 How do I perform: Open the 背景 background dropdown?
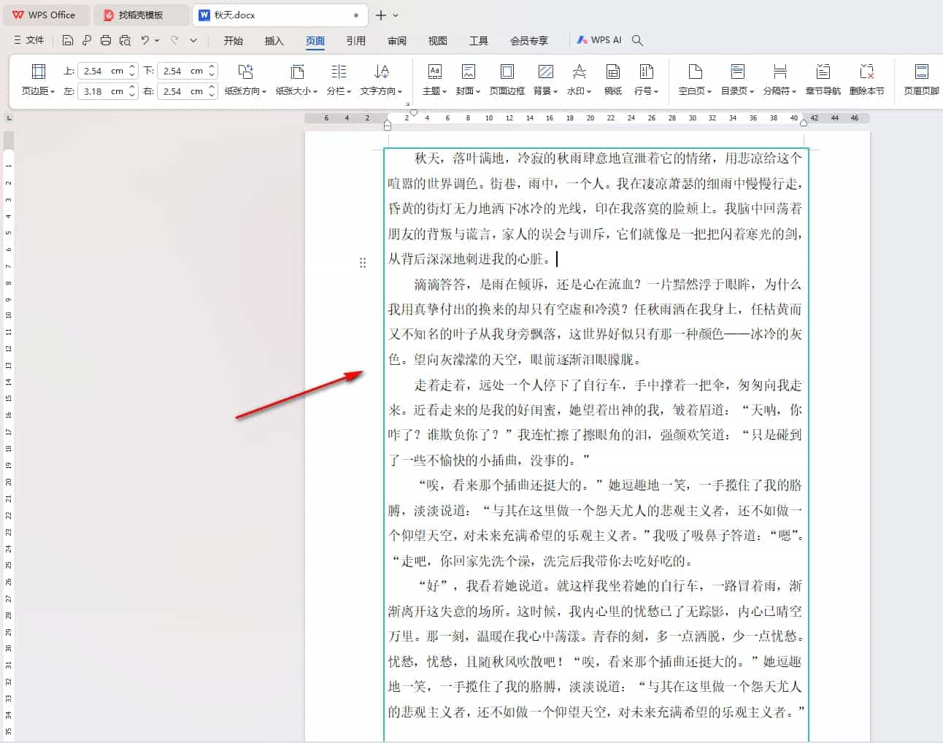point(545,80)
